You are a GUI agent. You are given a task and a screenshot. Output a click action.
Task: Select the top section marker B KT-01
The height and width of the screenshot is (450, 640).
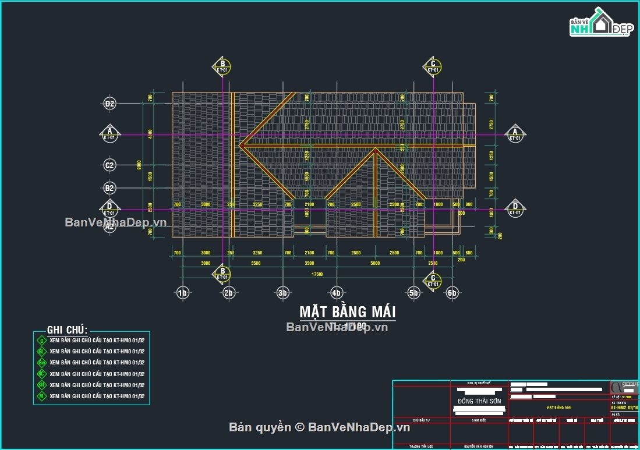[x=221, y=67]
